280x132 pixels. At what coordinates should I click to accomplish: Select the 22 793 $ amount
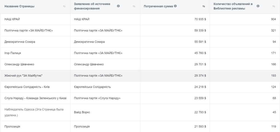click(200, 112)
